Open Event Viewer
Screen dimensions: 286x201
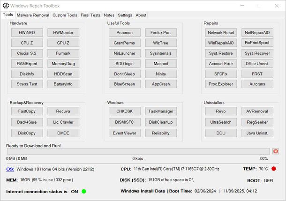(x=125, y=133)
